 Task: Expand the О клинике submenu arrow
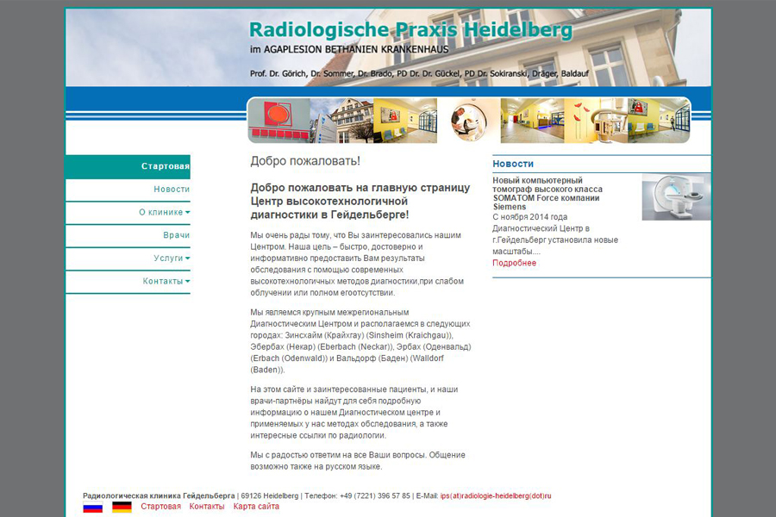click(187, 212)
